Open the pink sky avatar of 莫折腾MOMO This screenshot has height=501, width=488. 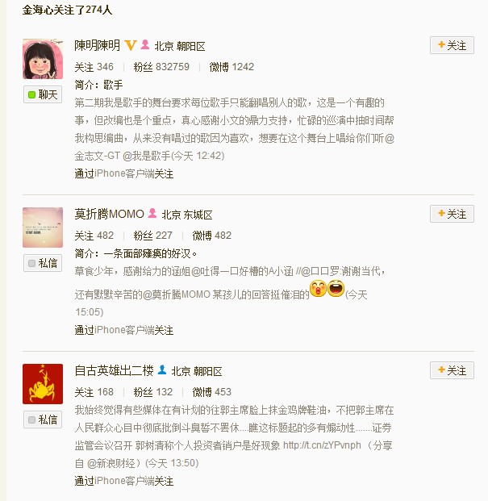click(x=43, y=228)
